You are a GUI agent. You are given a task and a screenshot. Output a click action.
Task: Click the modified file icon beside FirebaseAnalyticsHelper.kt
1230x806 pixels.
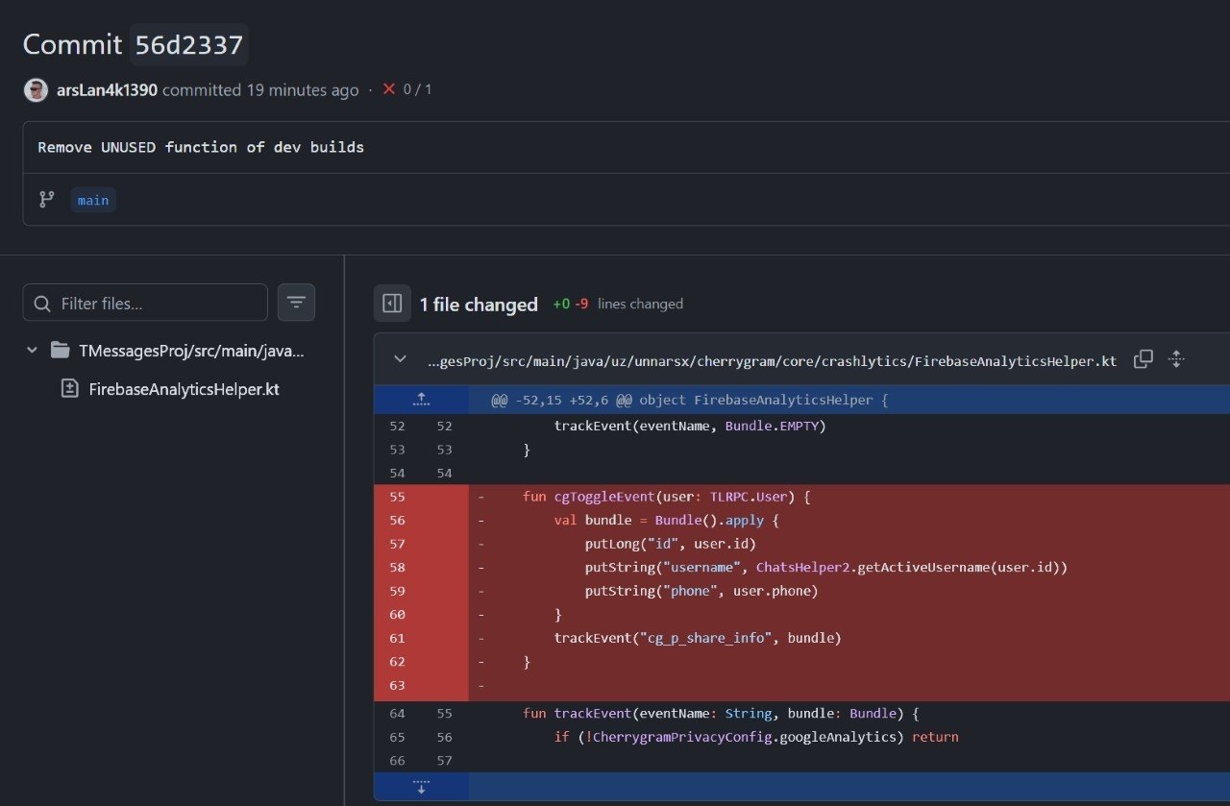pyautogui.click(x=69, y=389)
